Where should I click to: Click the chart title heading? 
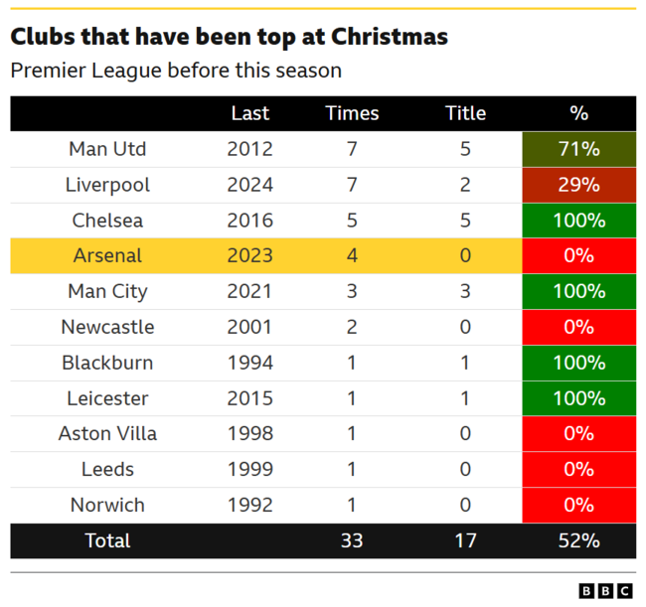[229, 37]
